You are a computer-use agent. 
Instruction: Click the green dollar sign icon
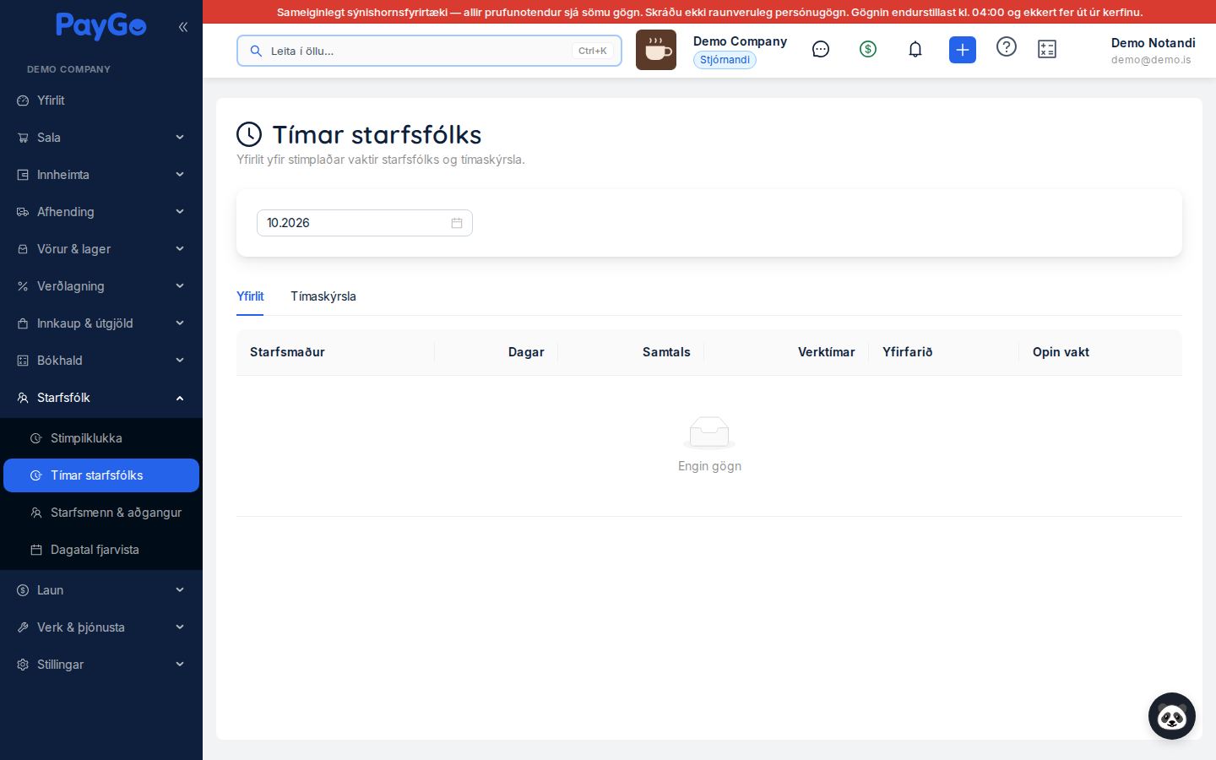[868, 50]
